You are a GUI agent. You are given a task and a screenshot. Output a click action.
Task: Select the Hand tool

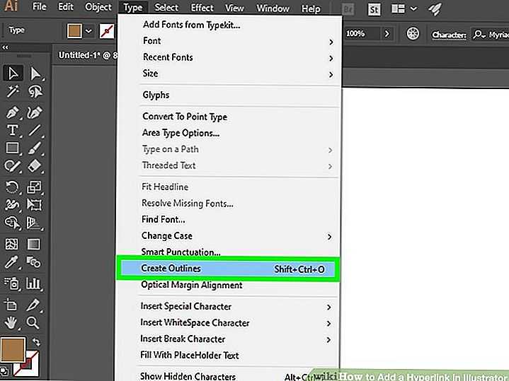11,323
